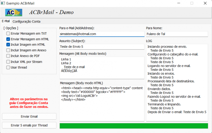The image size is (212, 133).
Task: Switch to Configuração Conta tab
Action: coord(27,21)
